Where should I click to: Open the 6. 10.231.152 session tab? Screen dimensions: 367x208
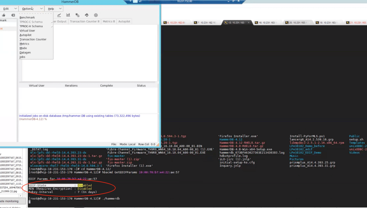coord(176,23)
